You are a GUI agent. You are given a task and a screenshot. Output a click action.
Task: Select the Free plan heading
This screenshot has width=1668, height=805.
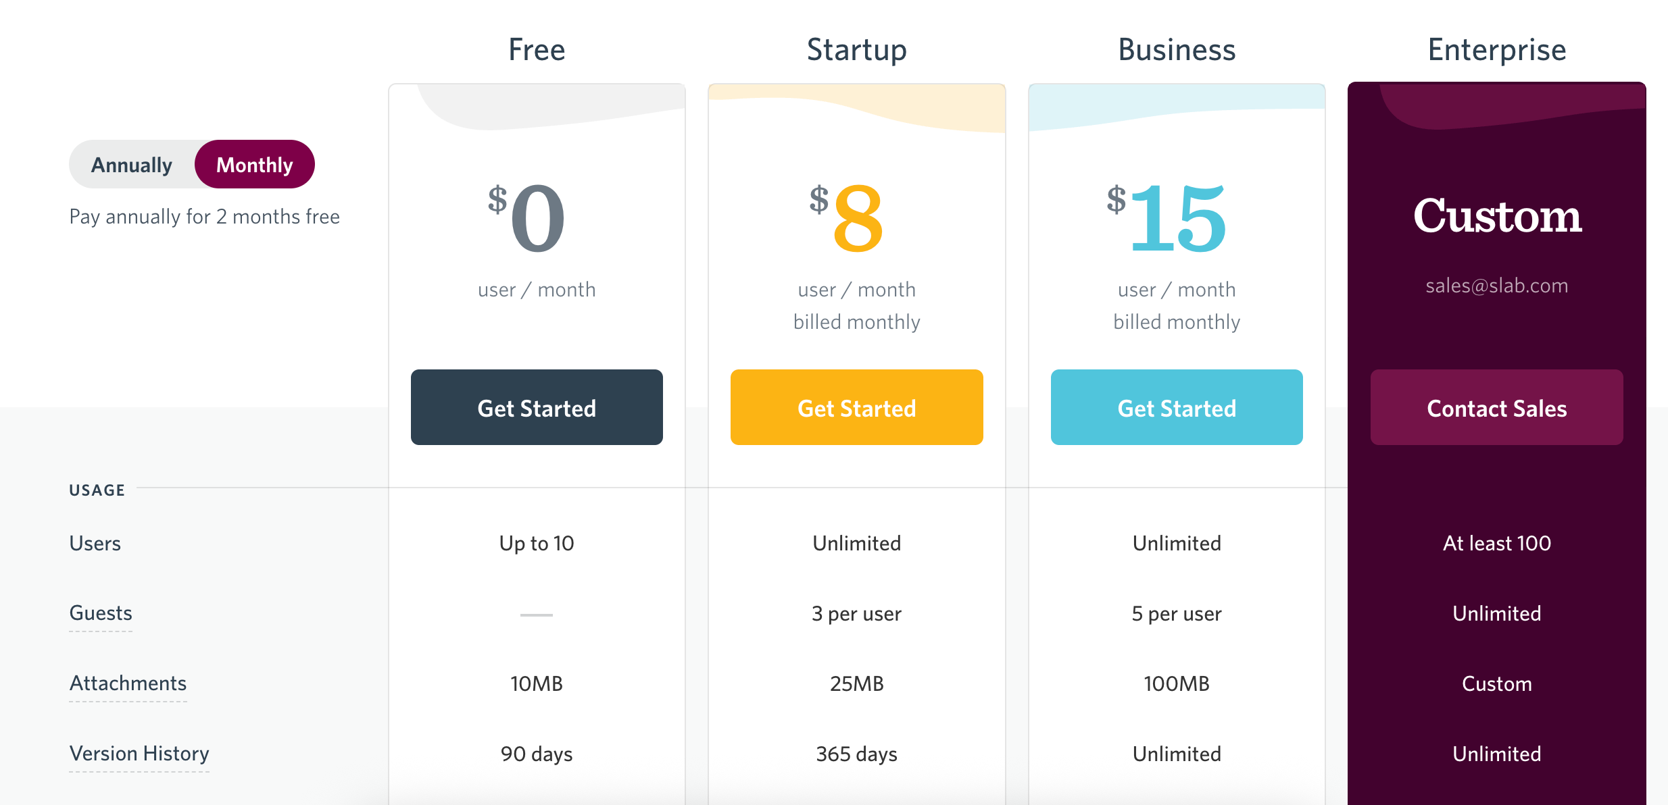pyautogui.click(x=537, y=50)
